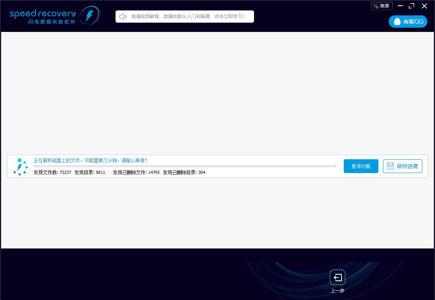This screenshot has width=435, height=300.
Task: Click the speed recovery logo text
Action: [x=42, y=14]
